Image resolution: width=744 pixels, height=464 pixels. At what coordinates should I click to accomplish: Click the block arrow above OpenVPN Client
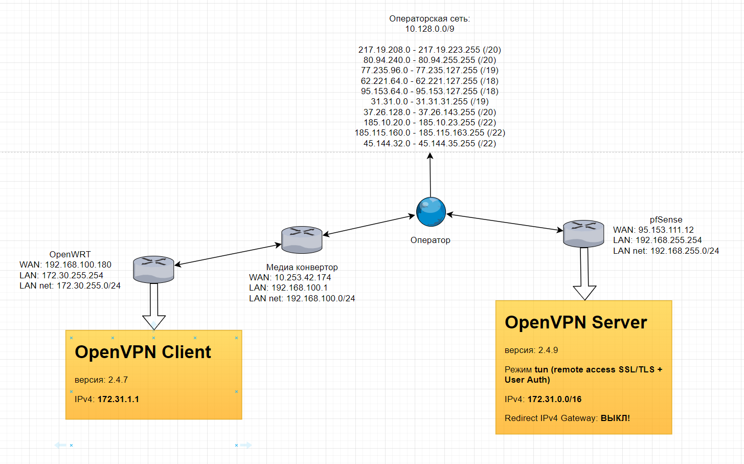(x=154, y=306)
